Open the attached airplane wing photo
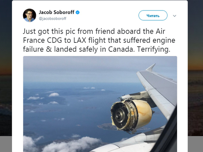This screenshot has height=152, width=203. point(100,104)
